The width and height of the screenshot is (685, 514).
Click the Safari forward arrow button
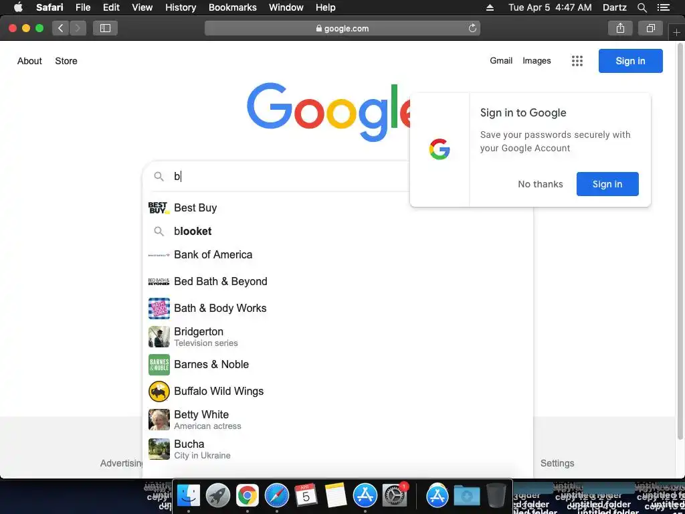click(x=78, y=28)
